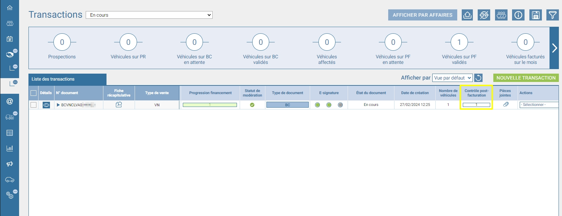Open the single car icon in sidebar
Image resolution: width=562 pixels, height=216 pixels.
point(10,180)
